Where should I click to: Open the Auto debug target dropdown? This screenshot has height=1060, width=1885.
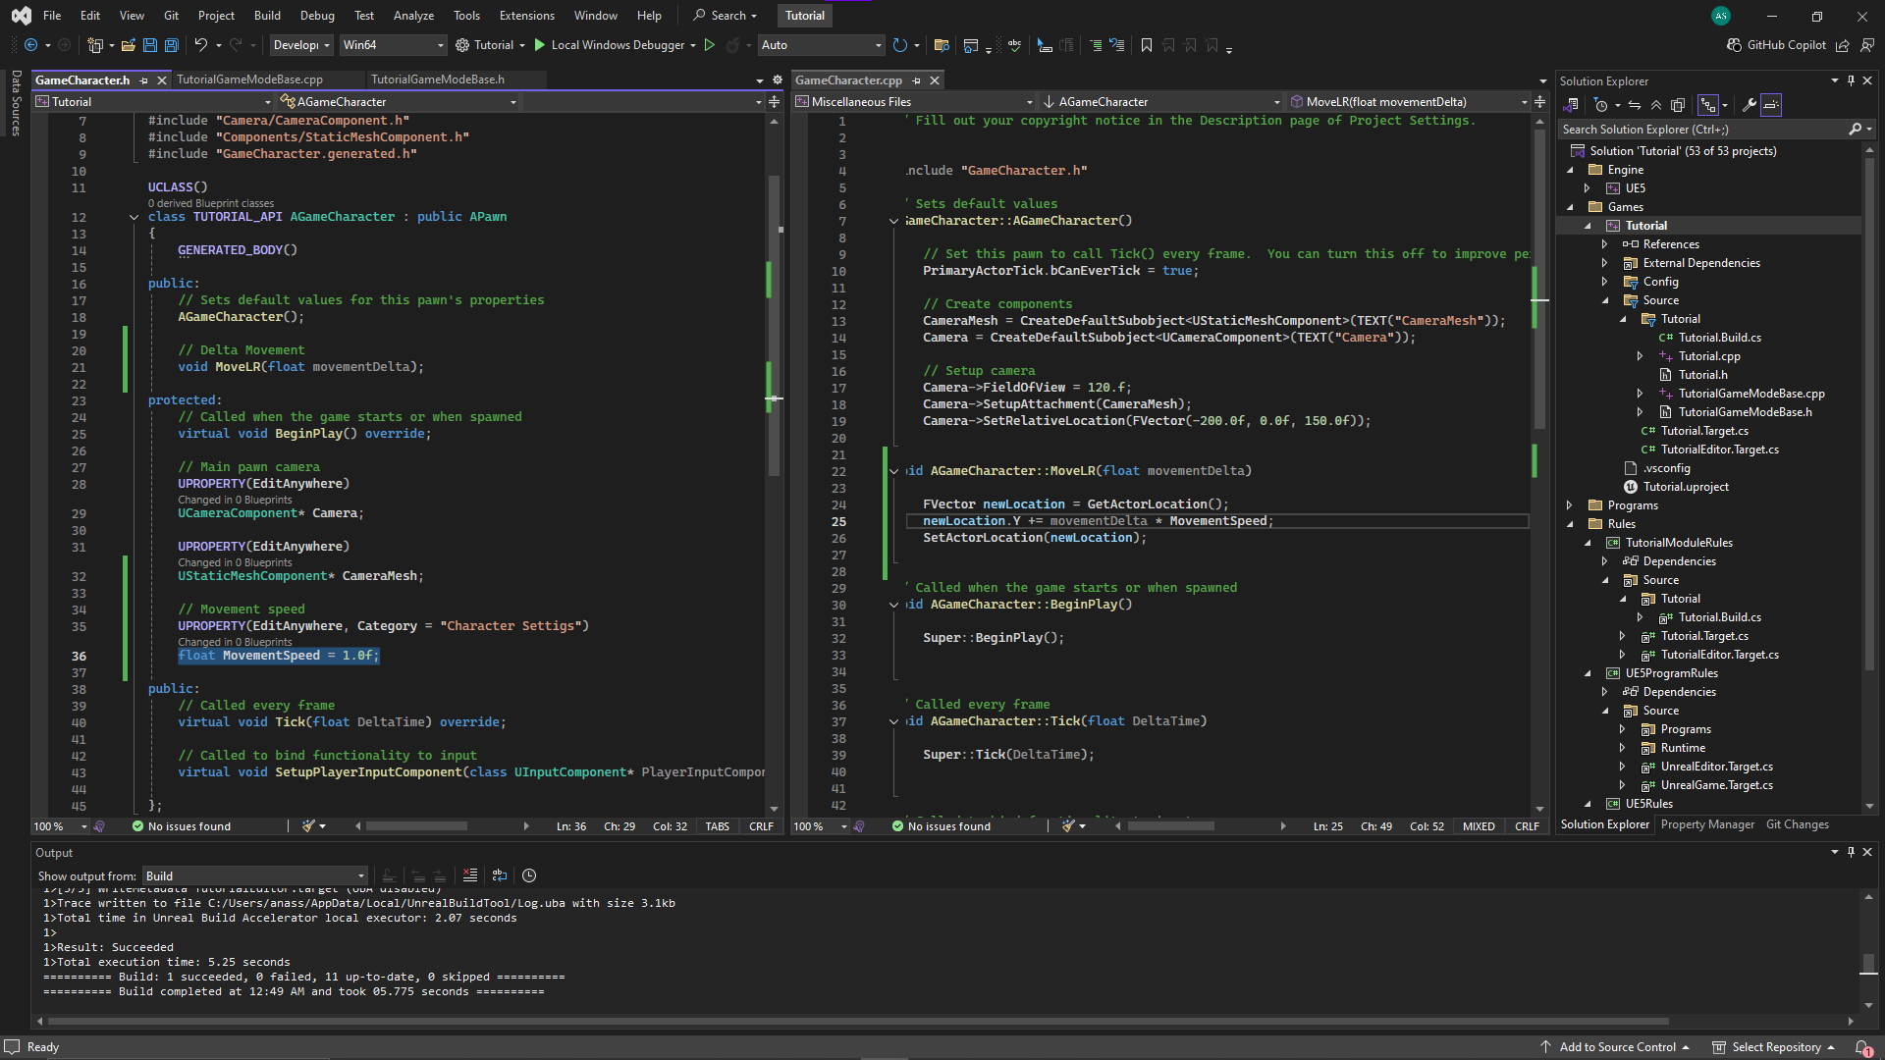[x=821, y=45]
